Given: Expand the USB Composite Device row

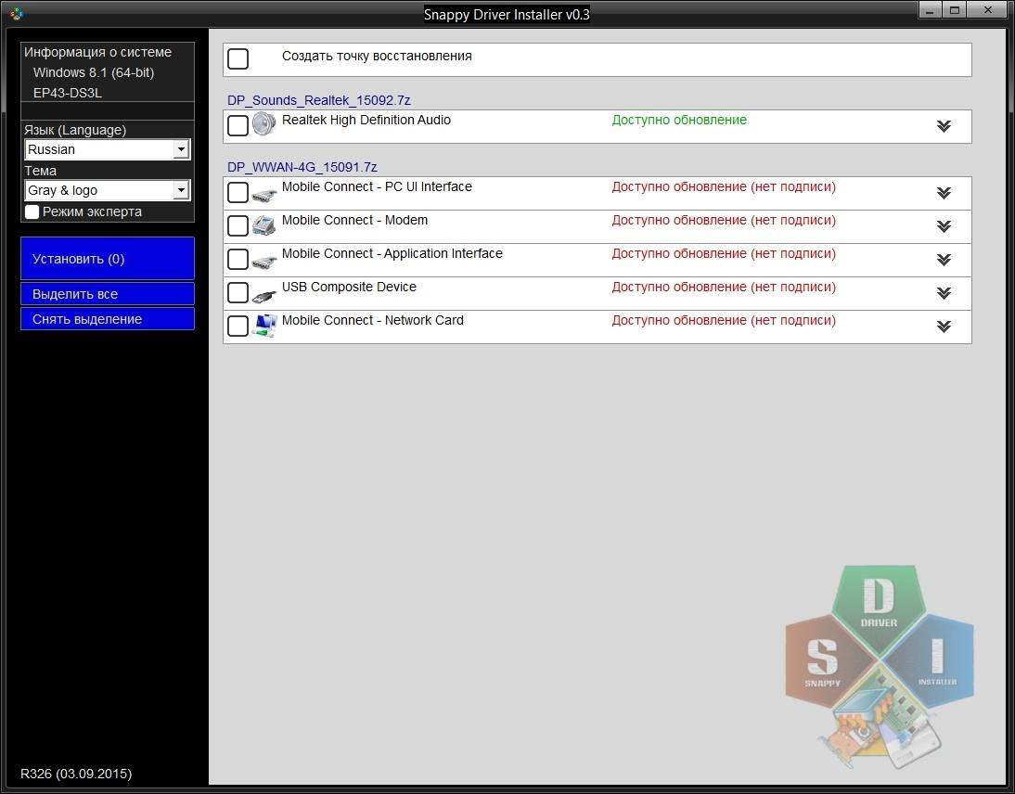Looking at the screenshot, I should pyautogui.click(x=944, y=293).
